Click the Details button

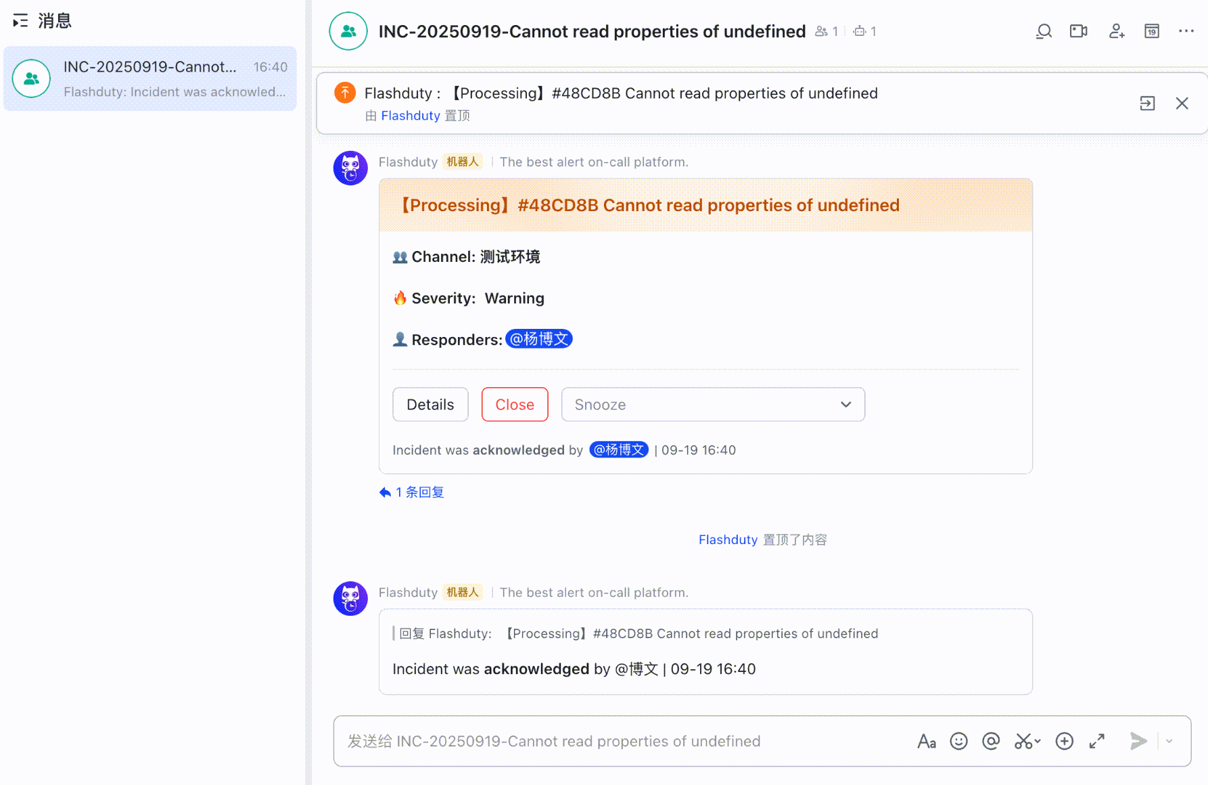[430, 405]
